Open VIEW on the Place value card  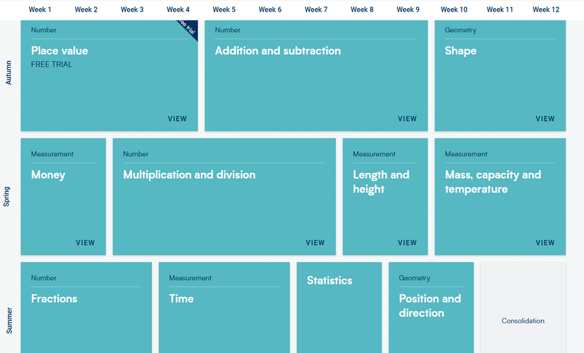[x=177, y=119]
